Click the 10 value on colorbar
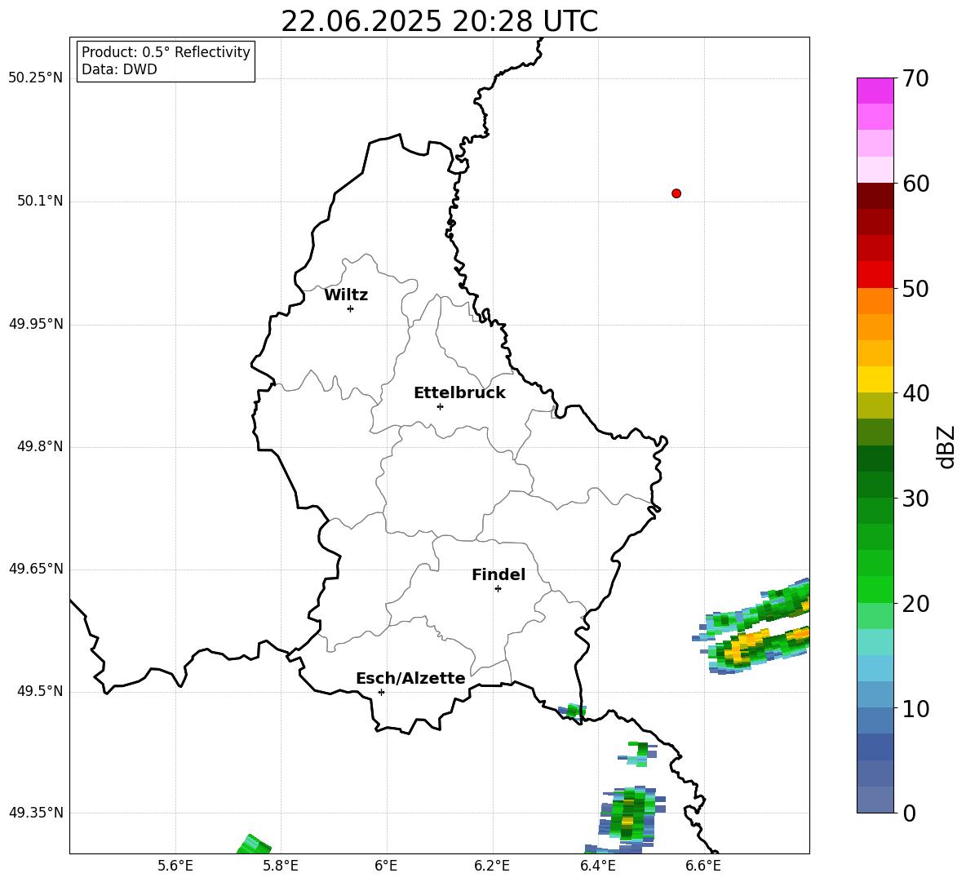This screenshot has height=882, width=966. coord(915,709)
